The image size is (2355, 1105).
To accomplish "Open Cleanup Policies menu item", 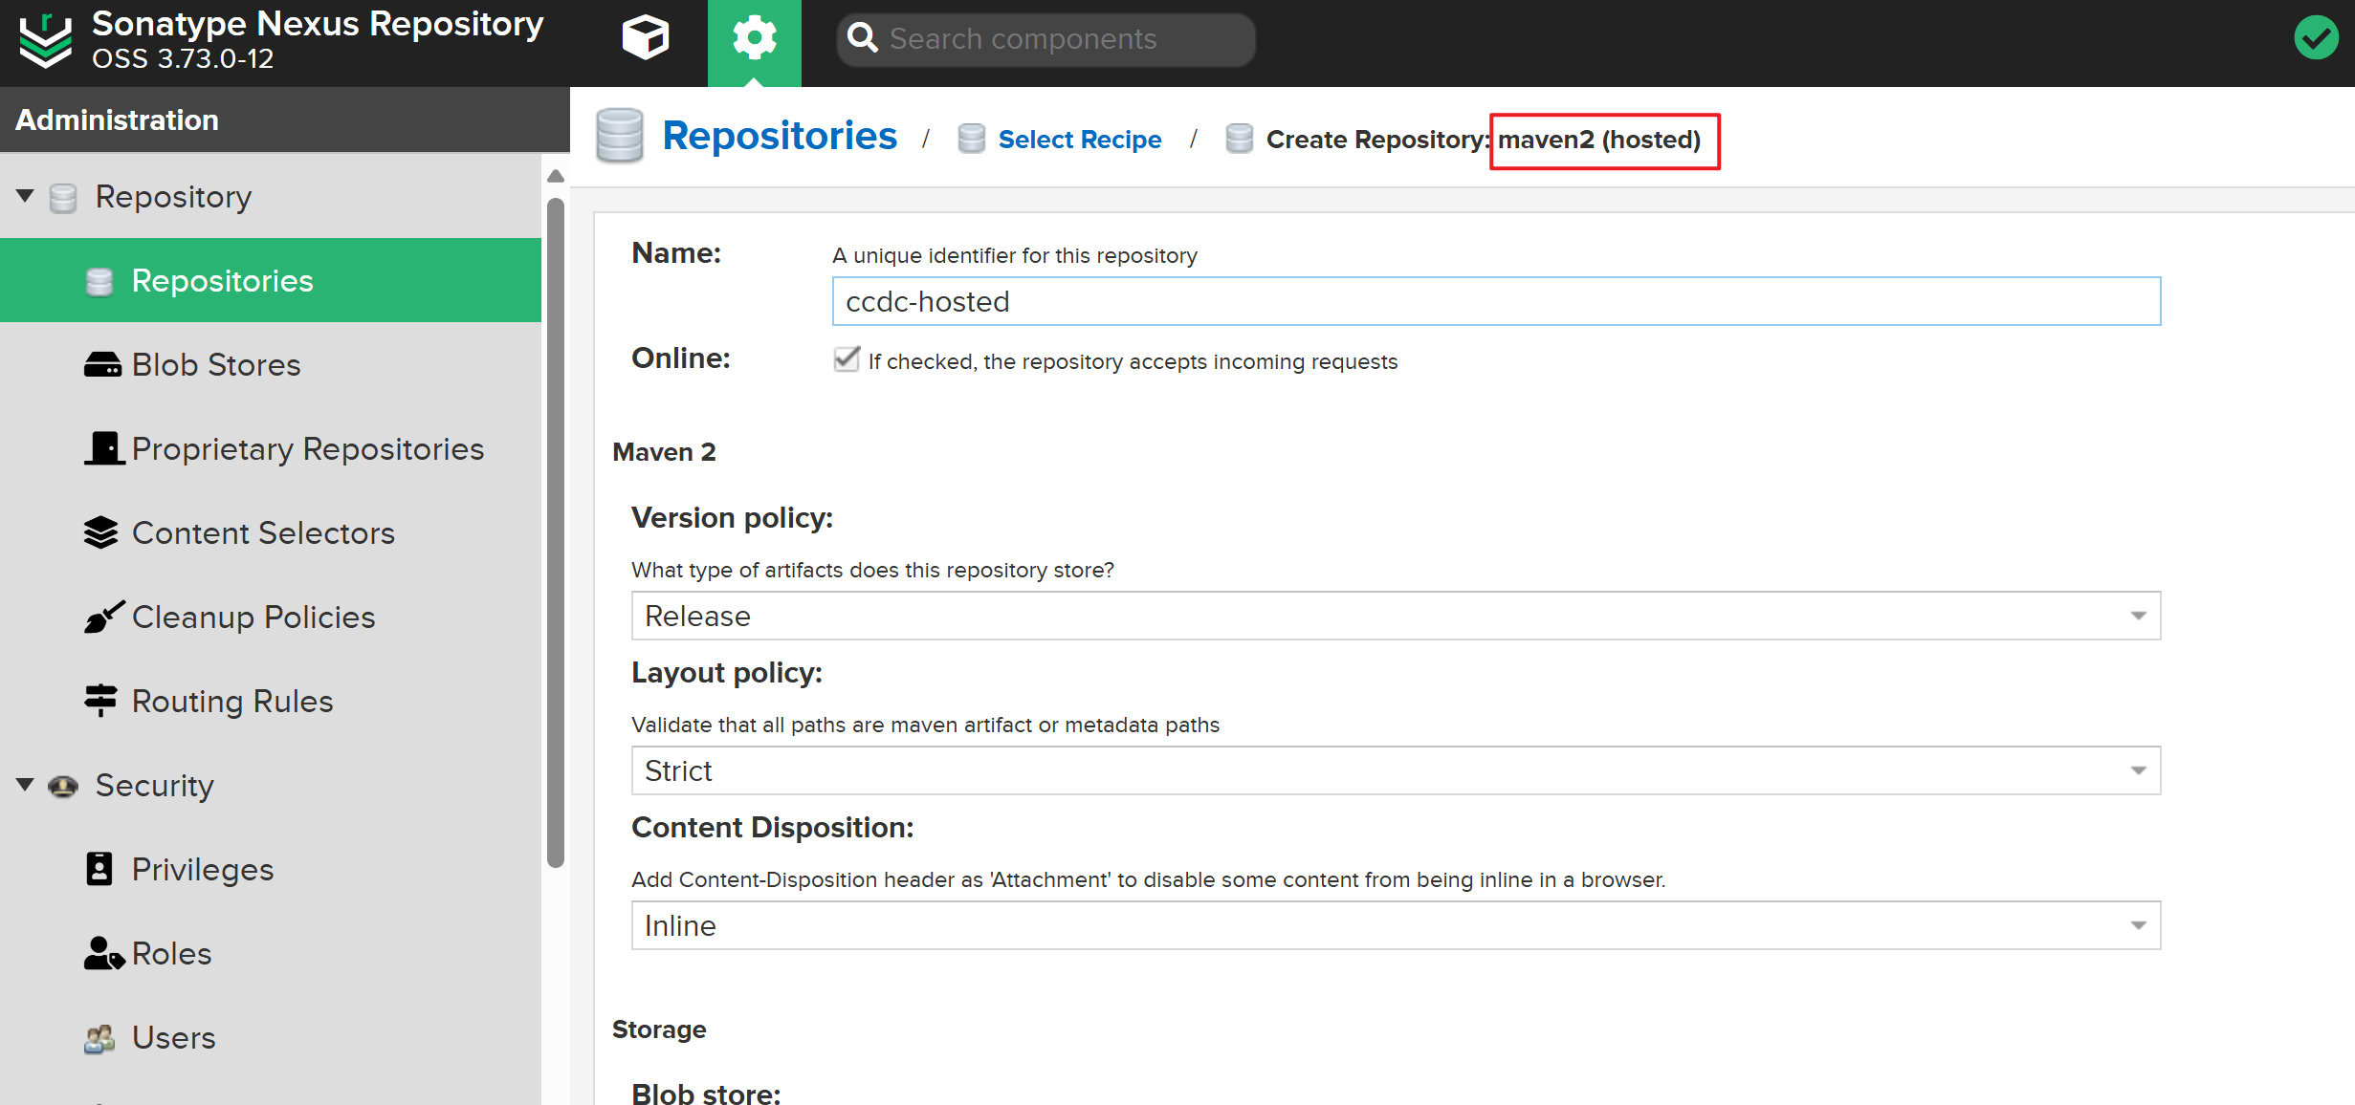I will [271, 617].
